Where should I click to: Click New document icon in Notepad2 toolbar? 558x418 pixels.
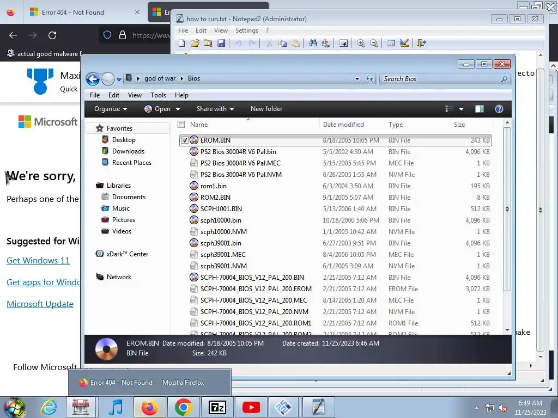[182, 43]
